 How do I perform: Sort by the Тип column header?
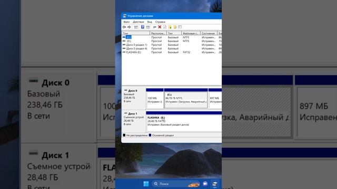point(174,34)
